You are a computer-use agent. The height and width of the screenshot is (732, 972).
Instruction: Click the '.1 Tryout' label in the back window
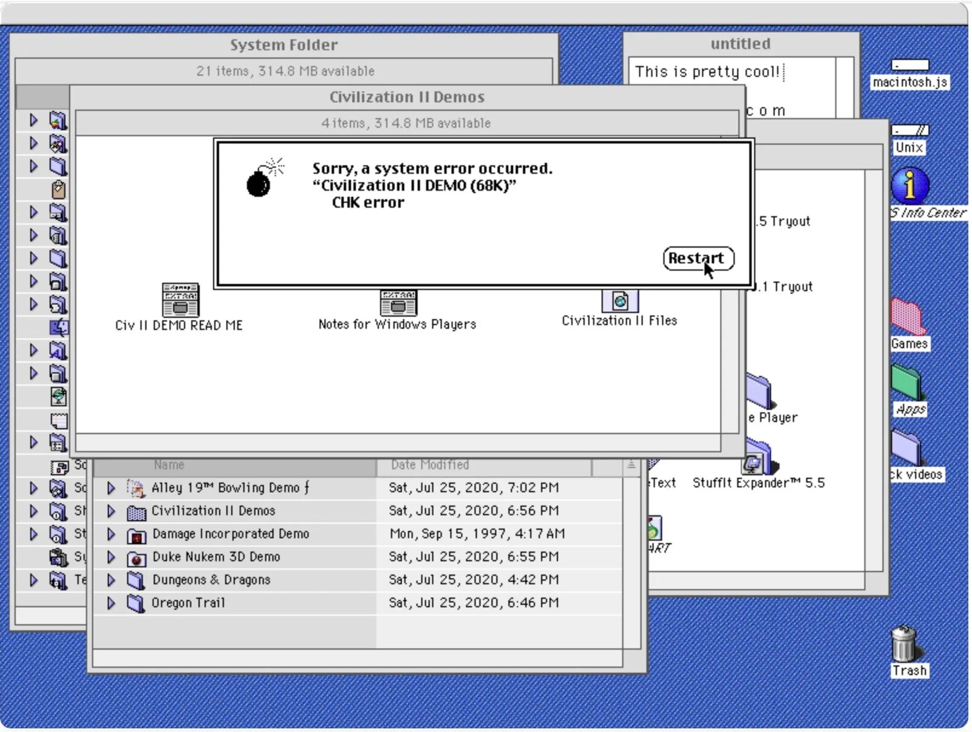783,287
